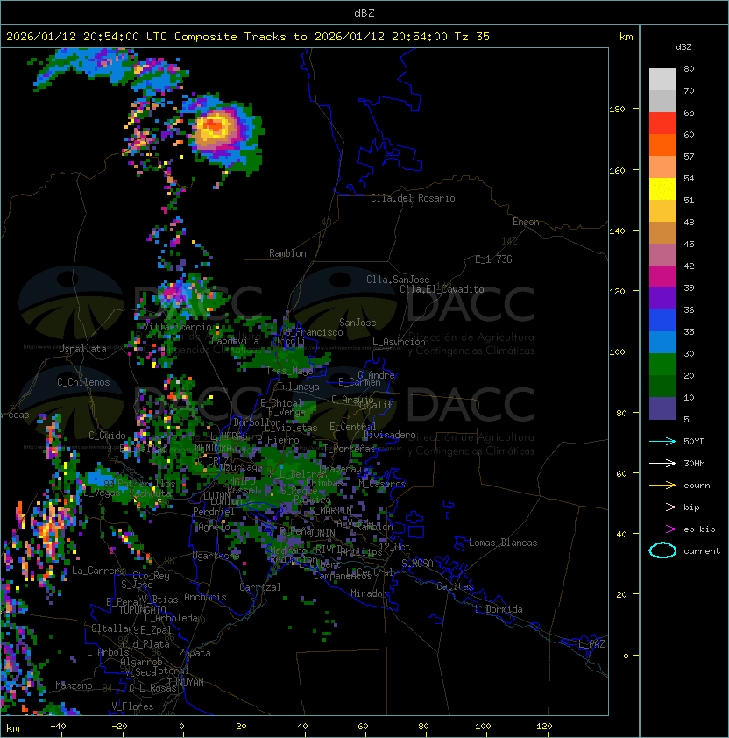The image size is (729, 738).
Task: Click the 'C_Guido' map label
Action: pos(107,436)
